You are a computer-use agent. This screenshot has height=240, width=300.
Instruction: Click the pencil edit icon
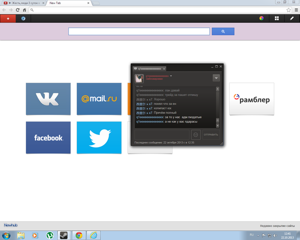292,18
